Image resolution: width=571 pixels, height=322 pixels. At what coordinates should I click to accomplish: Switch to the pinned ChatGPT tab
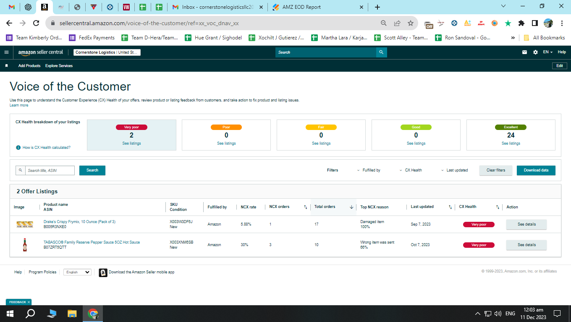(x=28, y=7)
